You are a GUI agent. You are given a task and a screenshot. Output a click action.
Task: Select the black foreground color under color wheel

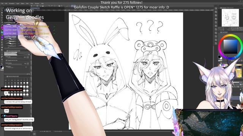coord(219,57)
